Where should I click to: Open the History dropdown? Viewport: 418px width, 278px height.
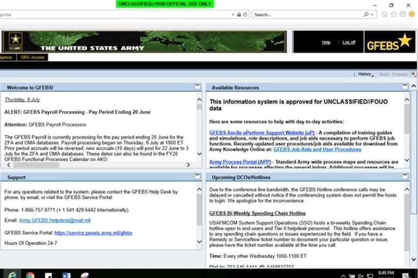pos(365,74)
